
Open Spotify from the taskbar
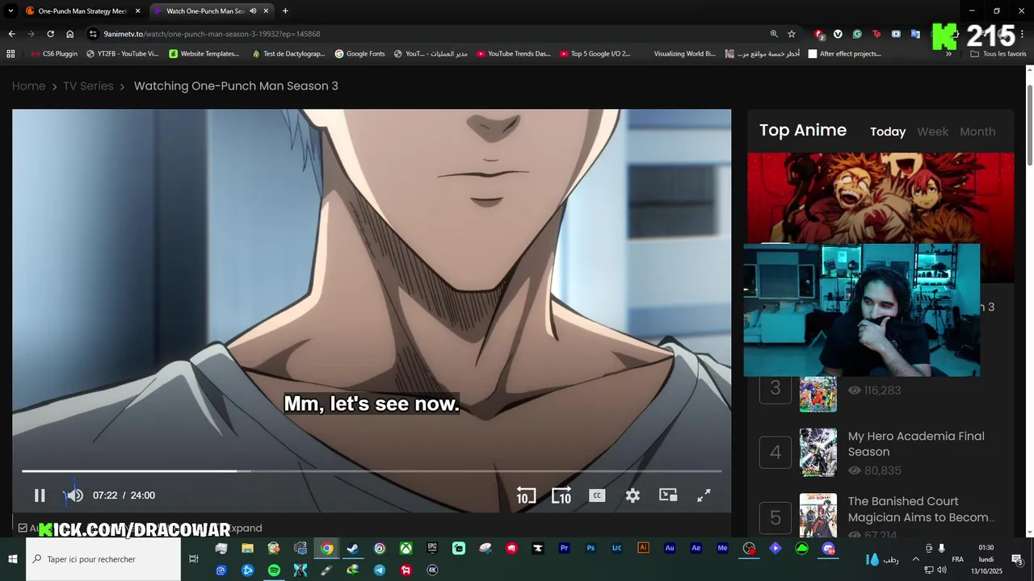[x=274, y=570]
